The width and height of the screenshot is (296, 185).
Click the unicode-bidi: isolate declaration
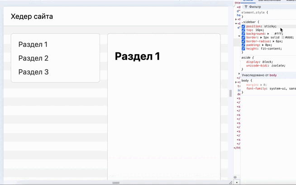click(266, 66)
